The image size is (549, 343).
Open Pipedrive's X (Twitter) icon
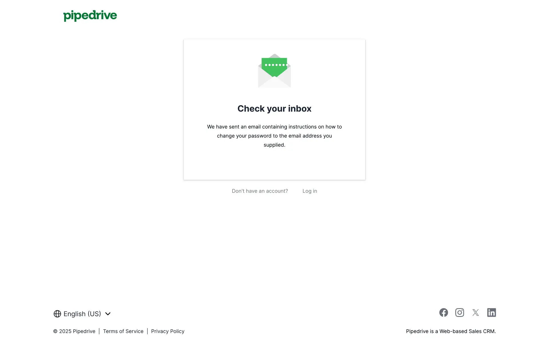click(x=476, y=312)
